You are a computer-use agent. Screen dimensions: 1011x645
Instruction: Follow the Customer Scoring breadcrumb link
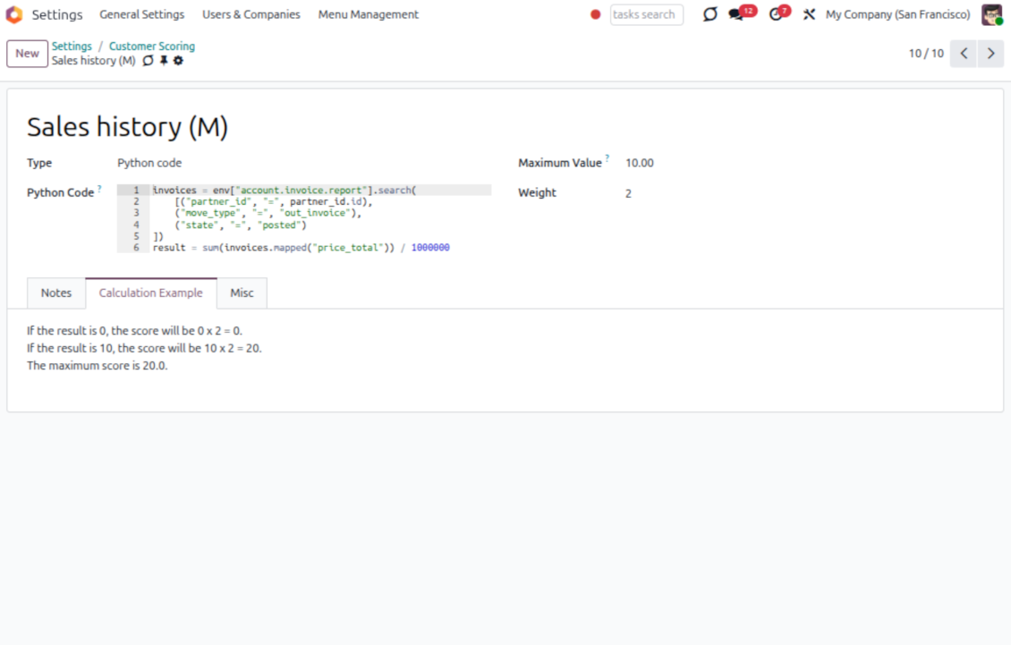(151, 47)
